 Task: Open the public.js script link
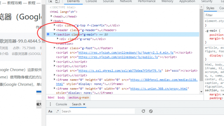click(118, 57)
